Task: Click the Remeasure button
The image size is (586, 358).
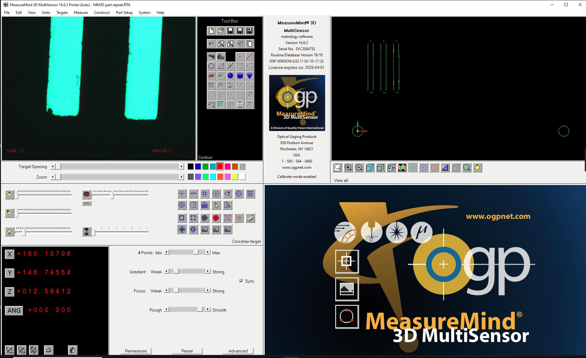Action: point(136,351)
